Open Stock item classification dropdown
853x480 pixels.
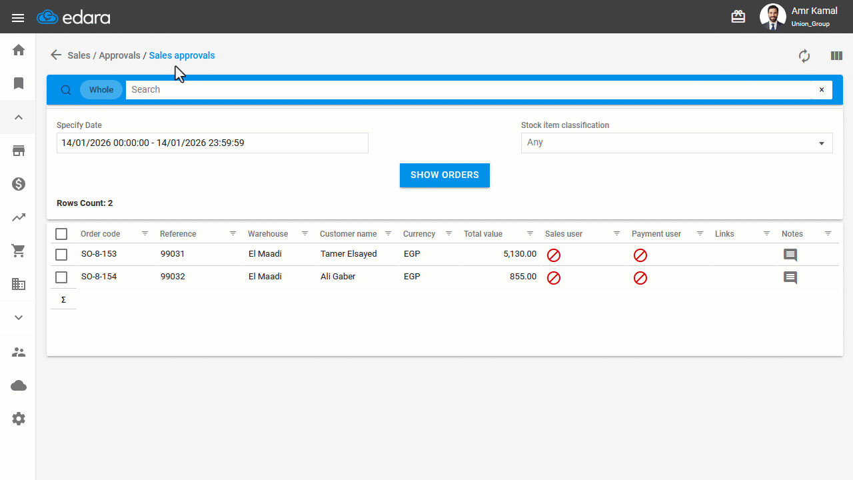[677, 143]
